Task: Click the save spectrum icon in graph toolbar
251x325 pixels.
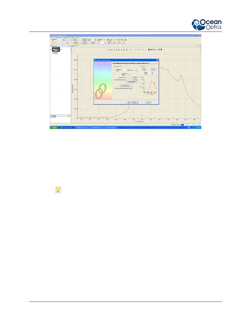Action: [149, 50]
